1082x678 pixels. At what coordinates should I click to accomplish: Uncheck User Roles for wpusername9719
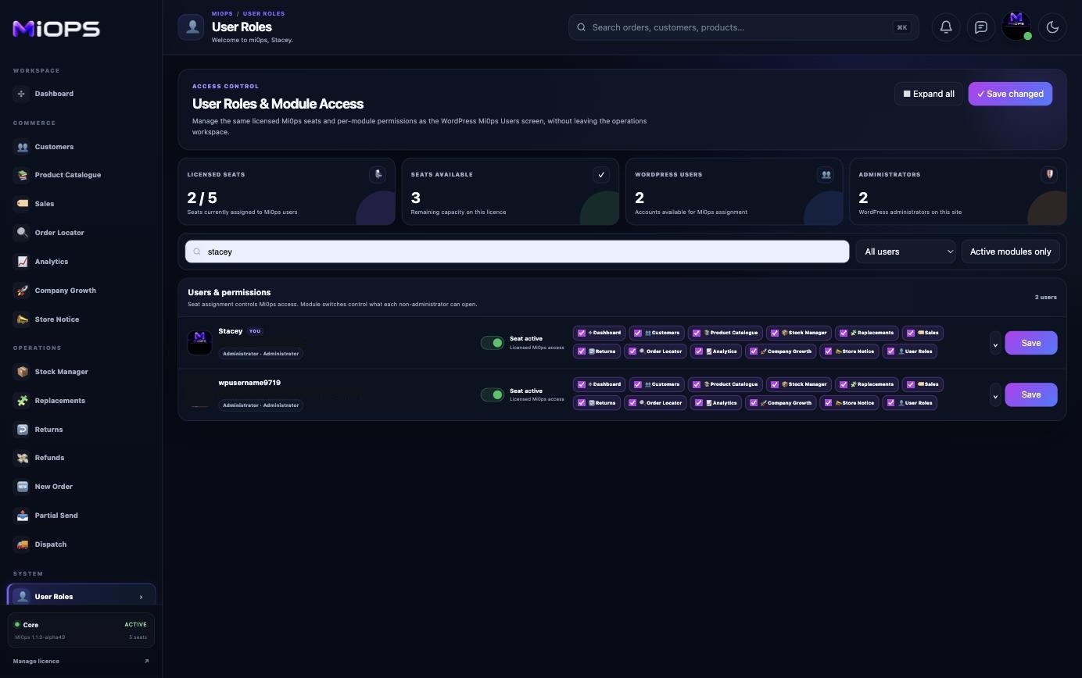(x=890, y=403)
